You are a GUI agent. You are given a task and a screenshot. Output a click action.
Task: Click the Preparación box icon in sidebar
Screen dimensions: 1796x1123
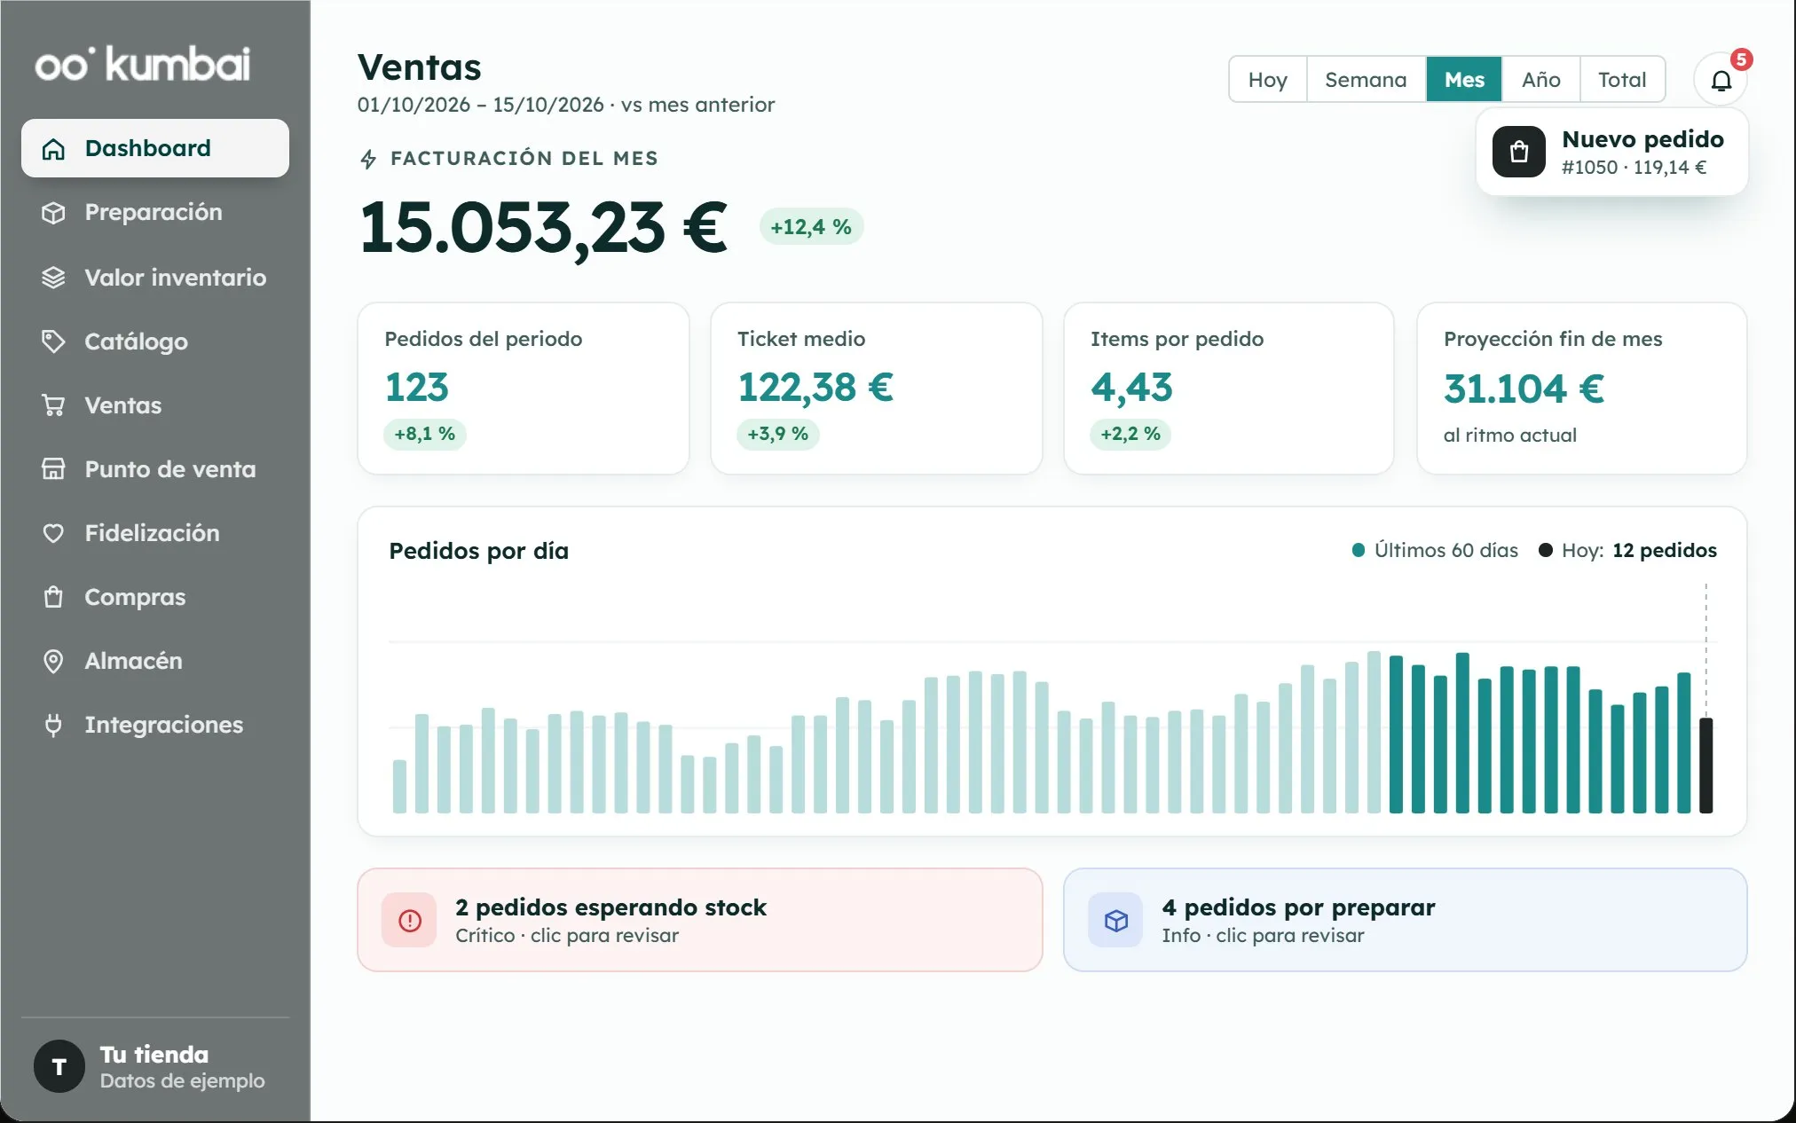pyautogui.click(x=53, y=213)
